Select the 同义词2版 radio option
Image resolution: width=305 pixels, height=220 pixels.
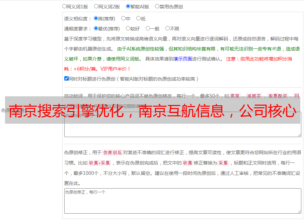96,6
